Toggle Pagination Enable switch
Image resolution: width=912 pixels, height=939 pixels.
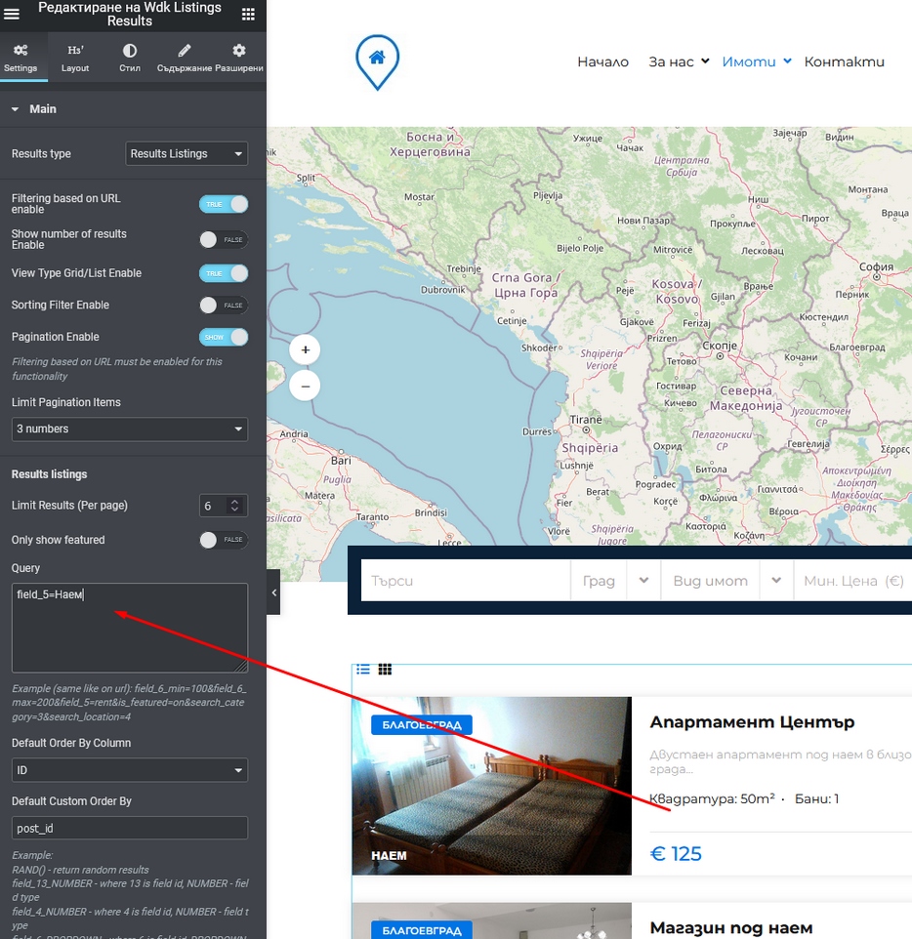click(224, 337)
